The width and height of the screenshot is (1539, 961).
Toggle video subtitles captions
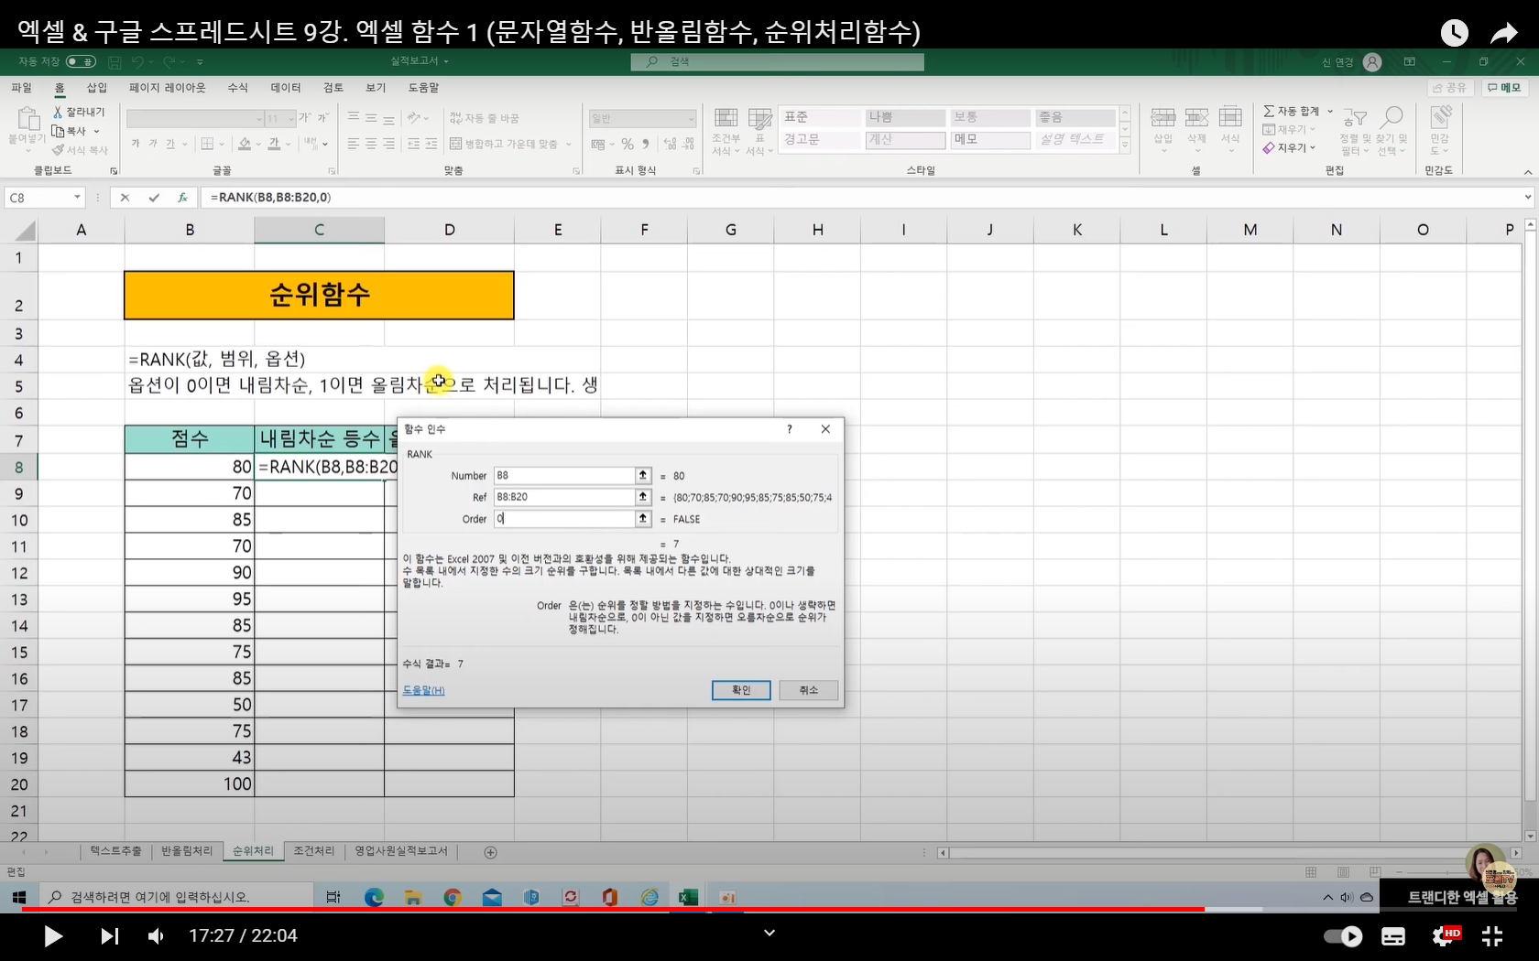tap(1393, 935)
